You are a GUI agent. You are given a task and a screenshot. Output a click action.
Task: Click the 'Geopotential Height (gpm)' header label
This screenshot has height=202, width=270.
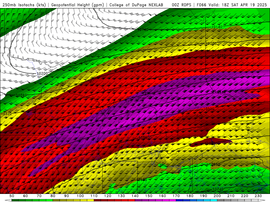click(78, 5)
